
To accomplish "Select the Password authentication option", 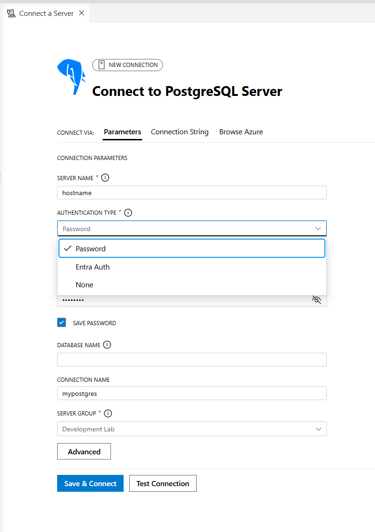I will click(192, 248).
